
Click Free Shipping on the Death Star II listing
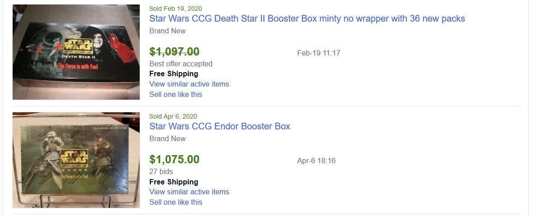[174, 74]
